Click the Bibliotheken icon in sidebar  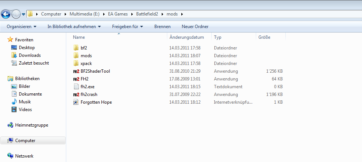10,79
